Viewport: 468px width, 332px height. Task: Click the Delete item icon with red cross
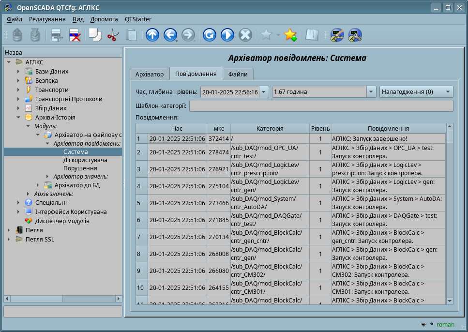pyautogui.click(x=75, y=35)
